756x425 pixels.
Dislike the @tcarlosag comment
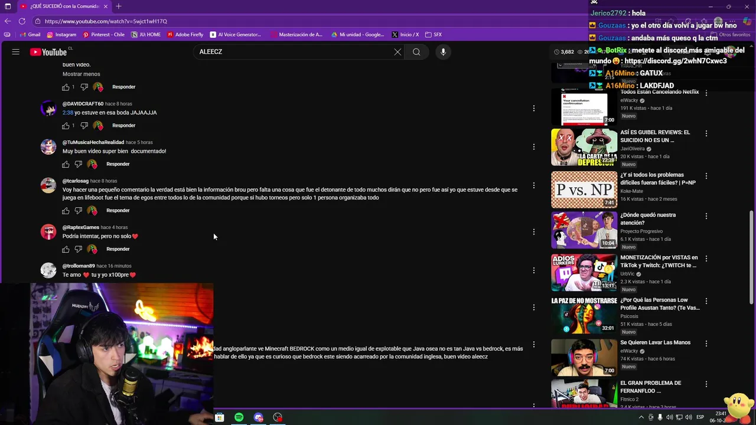pos(78,211)
